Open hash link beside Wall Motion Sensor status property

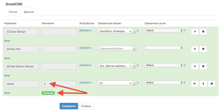point(184,65)
